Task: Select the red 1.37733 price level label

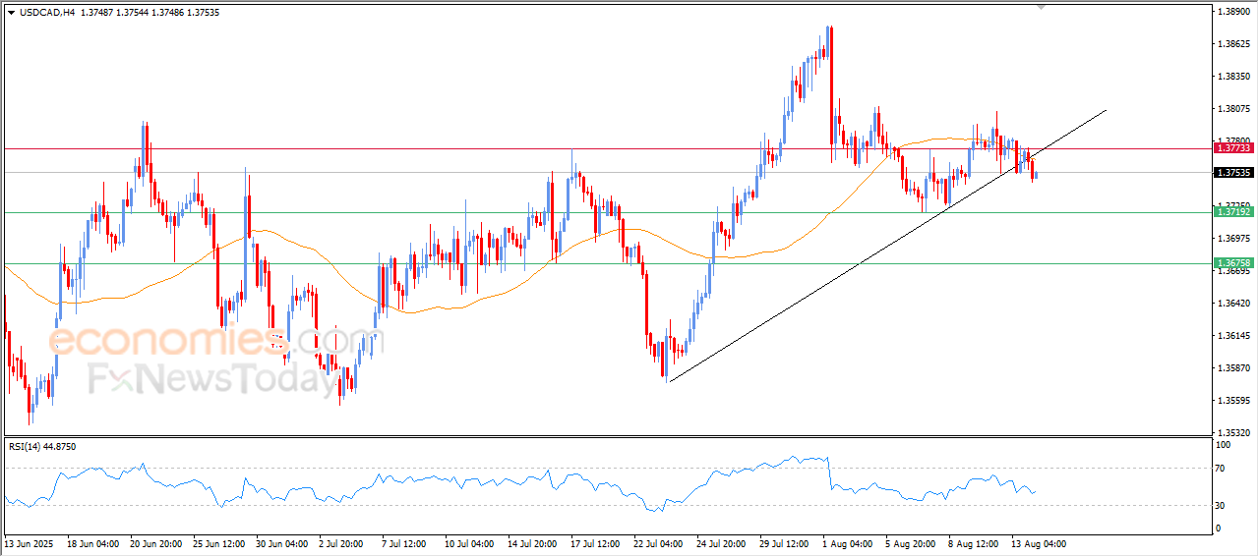Action: (x=1233, y=147)
